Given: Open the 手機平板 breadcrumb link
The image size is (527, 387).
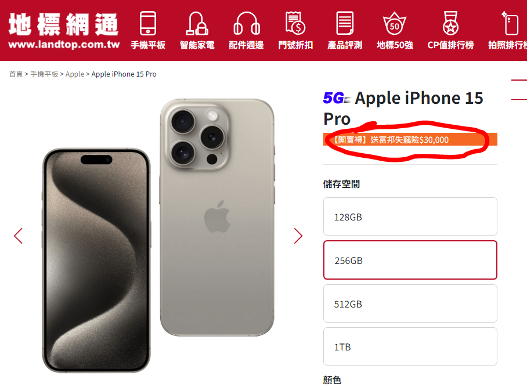Looking at the screenshot, I should (x=44, y=74).
